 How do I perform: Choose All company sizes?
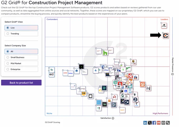coord(21,51)
